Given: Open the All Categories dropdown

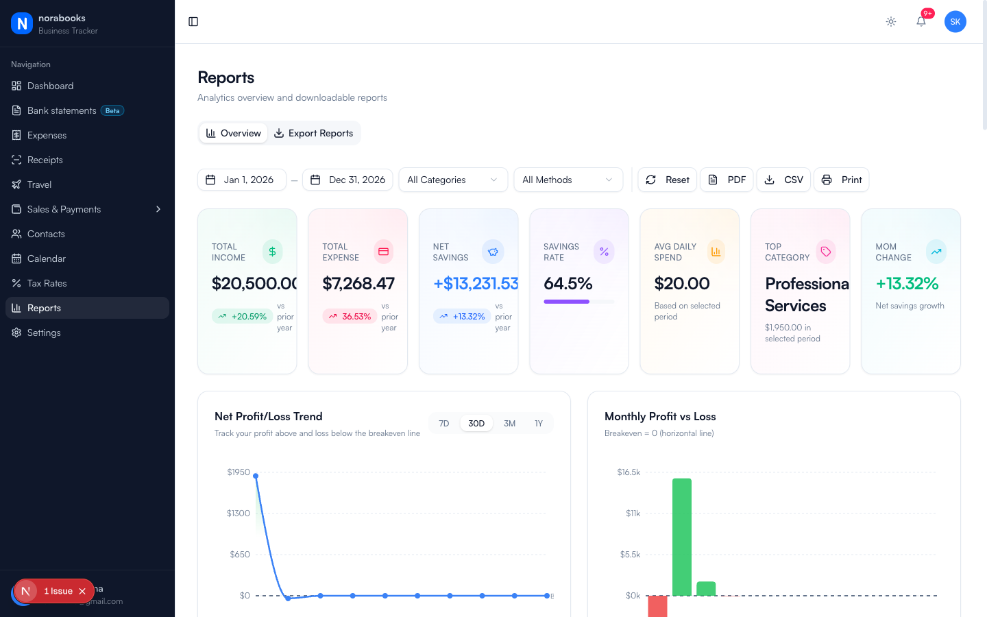Looking at the screenshot, I should tap(452, 179).
